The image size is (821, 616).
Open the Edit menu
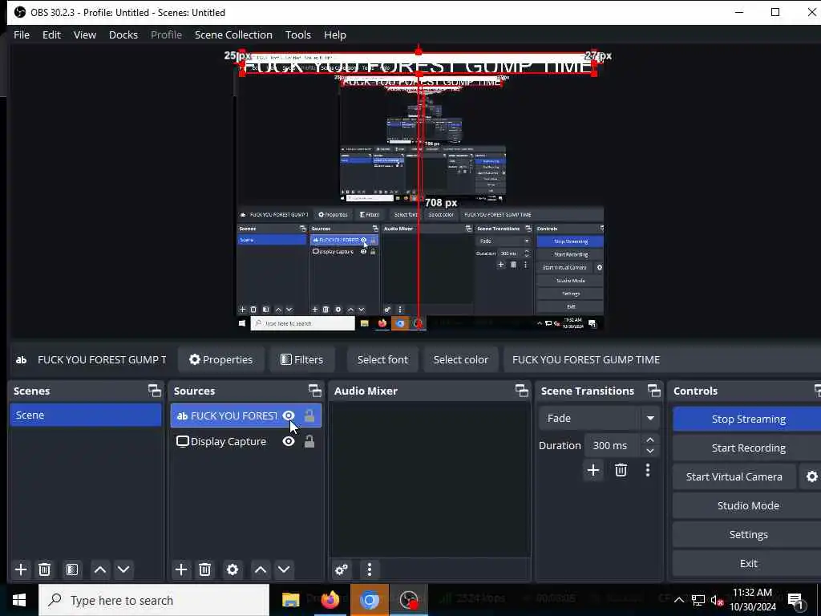pos(51,34)
